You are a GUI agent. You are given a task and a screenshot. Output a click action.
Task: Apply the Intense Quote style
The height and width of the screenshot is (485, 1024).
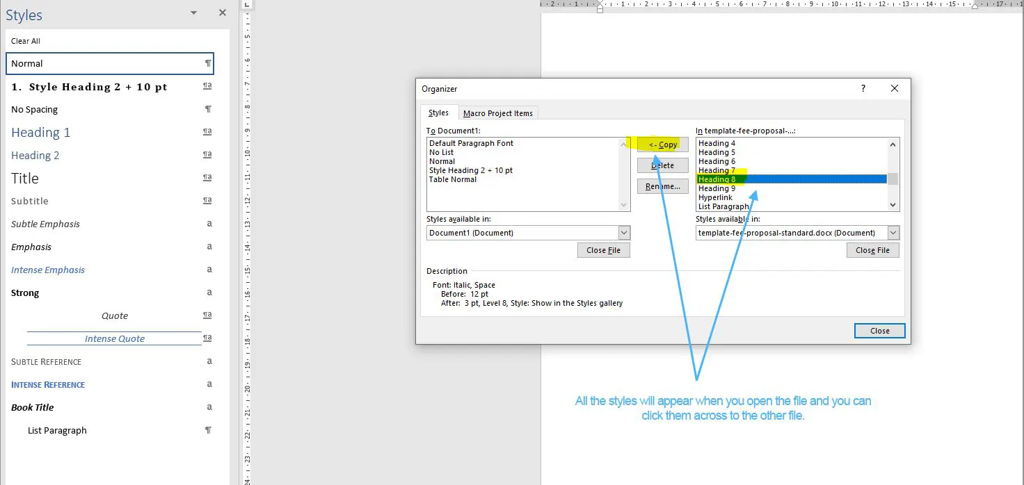pos(110,338)
